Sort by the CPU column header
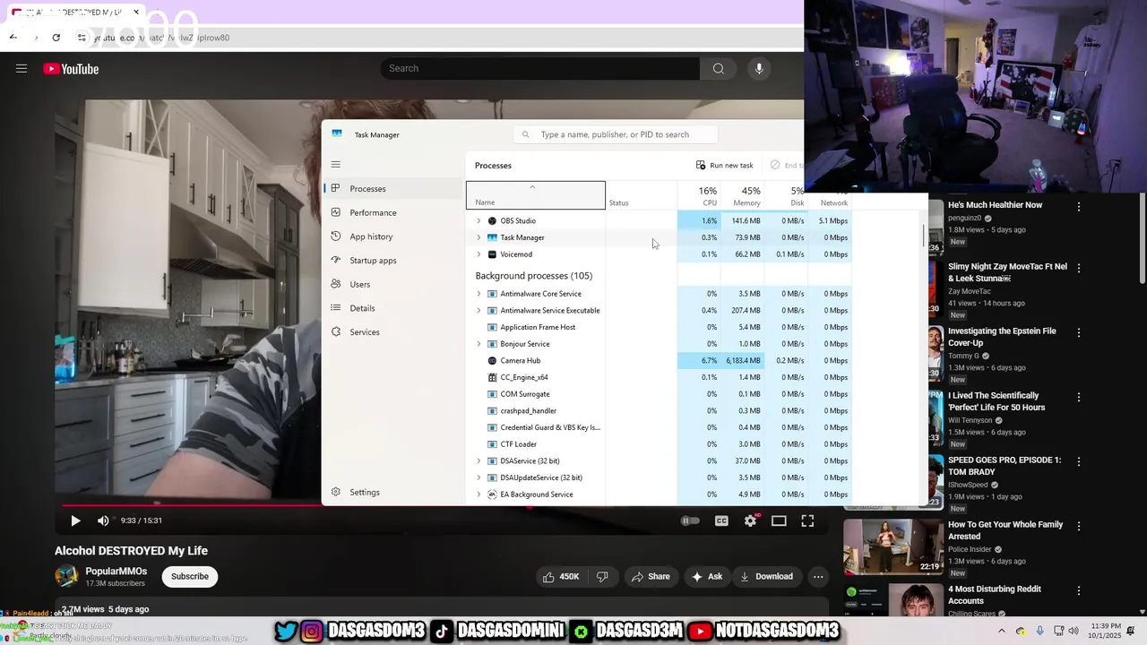The height and width of the screenshot is (645, 1147). [x=699, y=195]
